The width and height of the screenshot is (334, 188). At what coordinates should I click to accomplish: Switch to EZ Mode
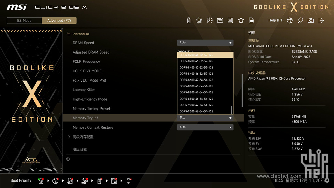tap(24, 20)
